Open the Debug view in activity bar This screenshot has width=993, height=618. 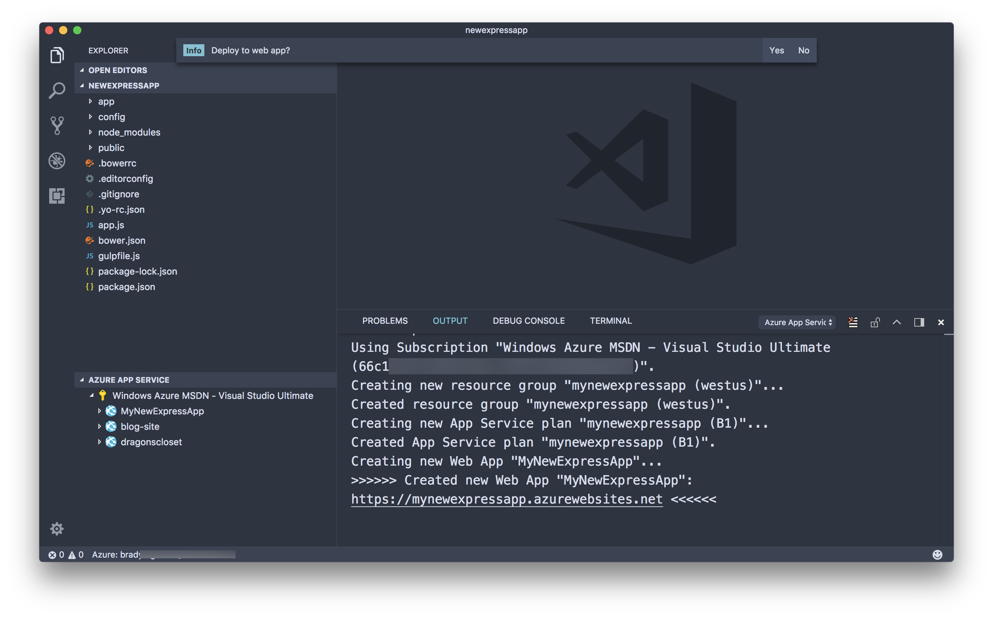57,160
